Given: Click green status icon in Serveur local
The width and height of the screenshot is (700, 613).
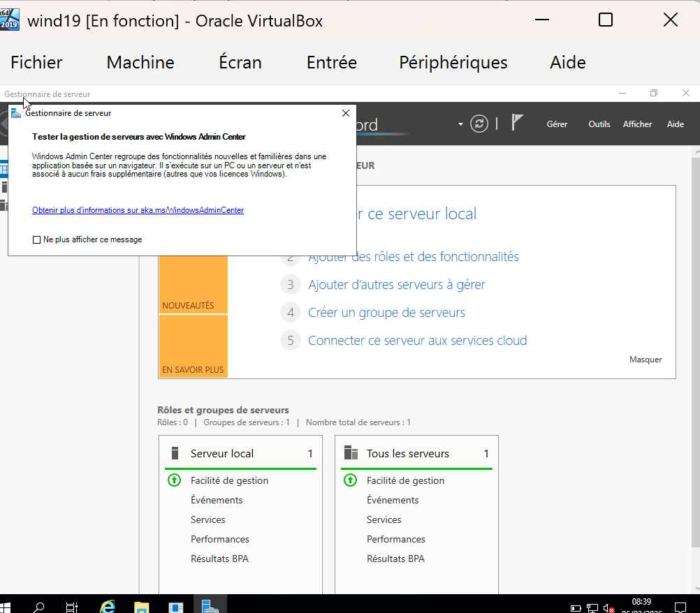Looking at the screenshot, I should tap(174, 480).
